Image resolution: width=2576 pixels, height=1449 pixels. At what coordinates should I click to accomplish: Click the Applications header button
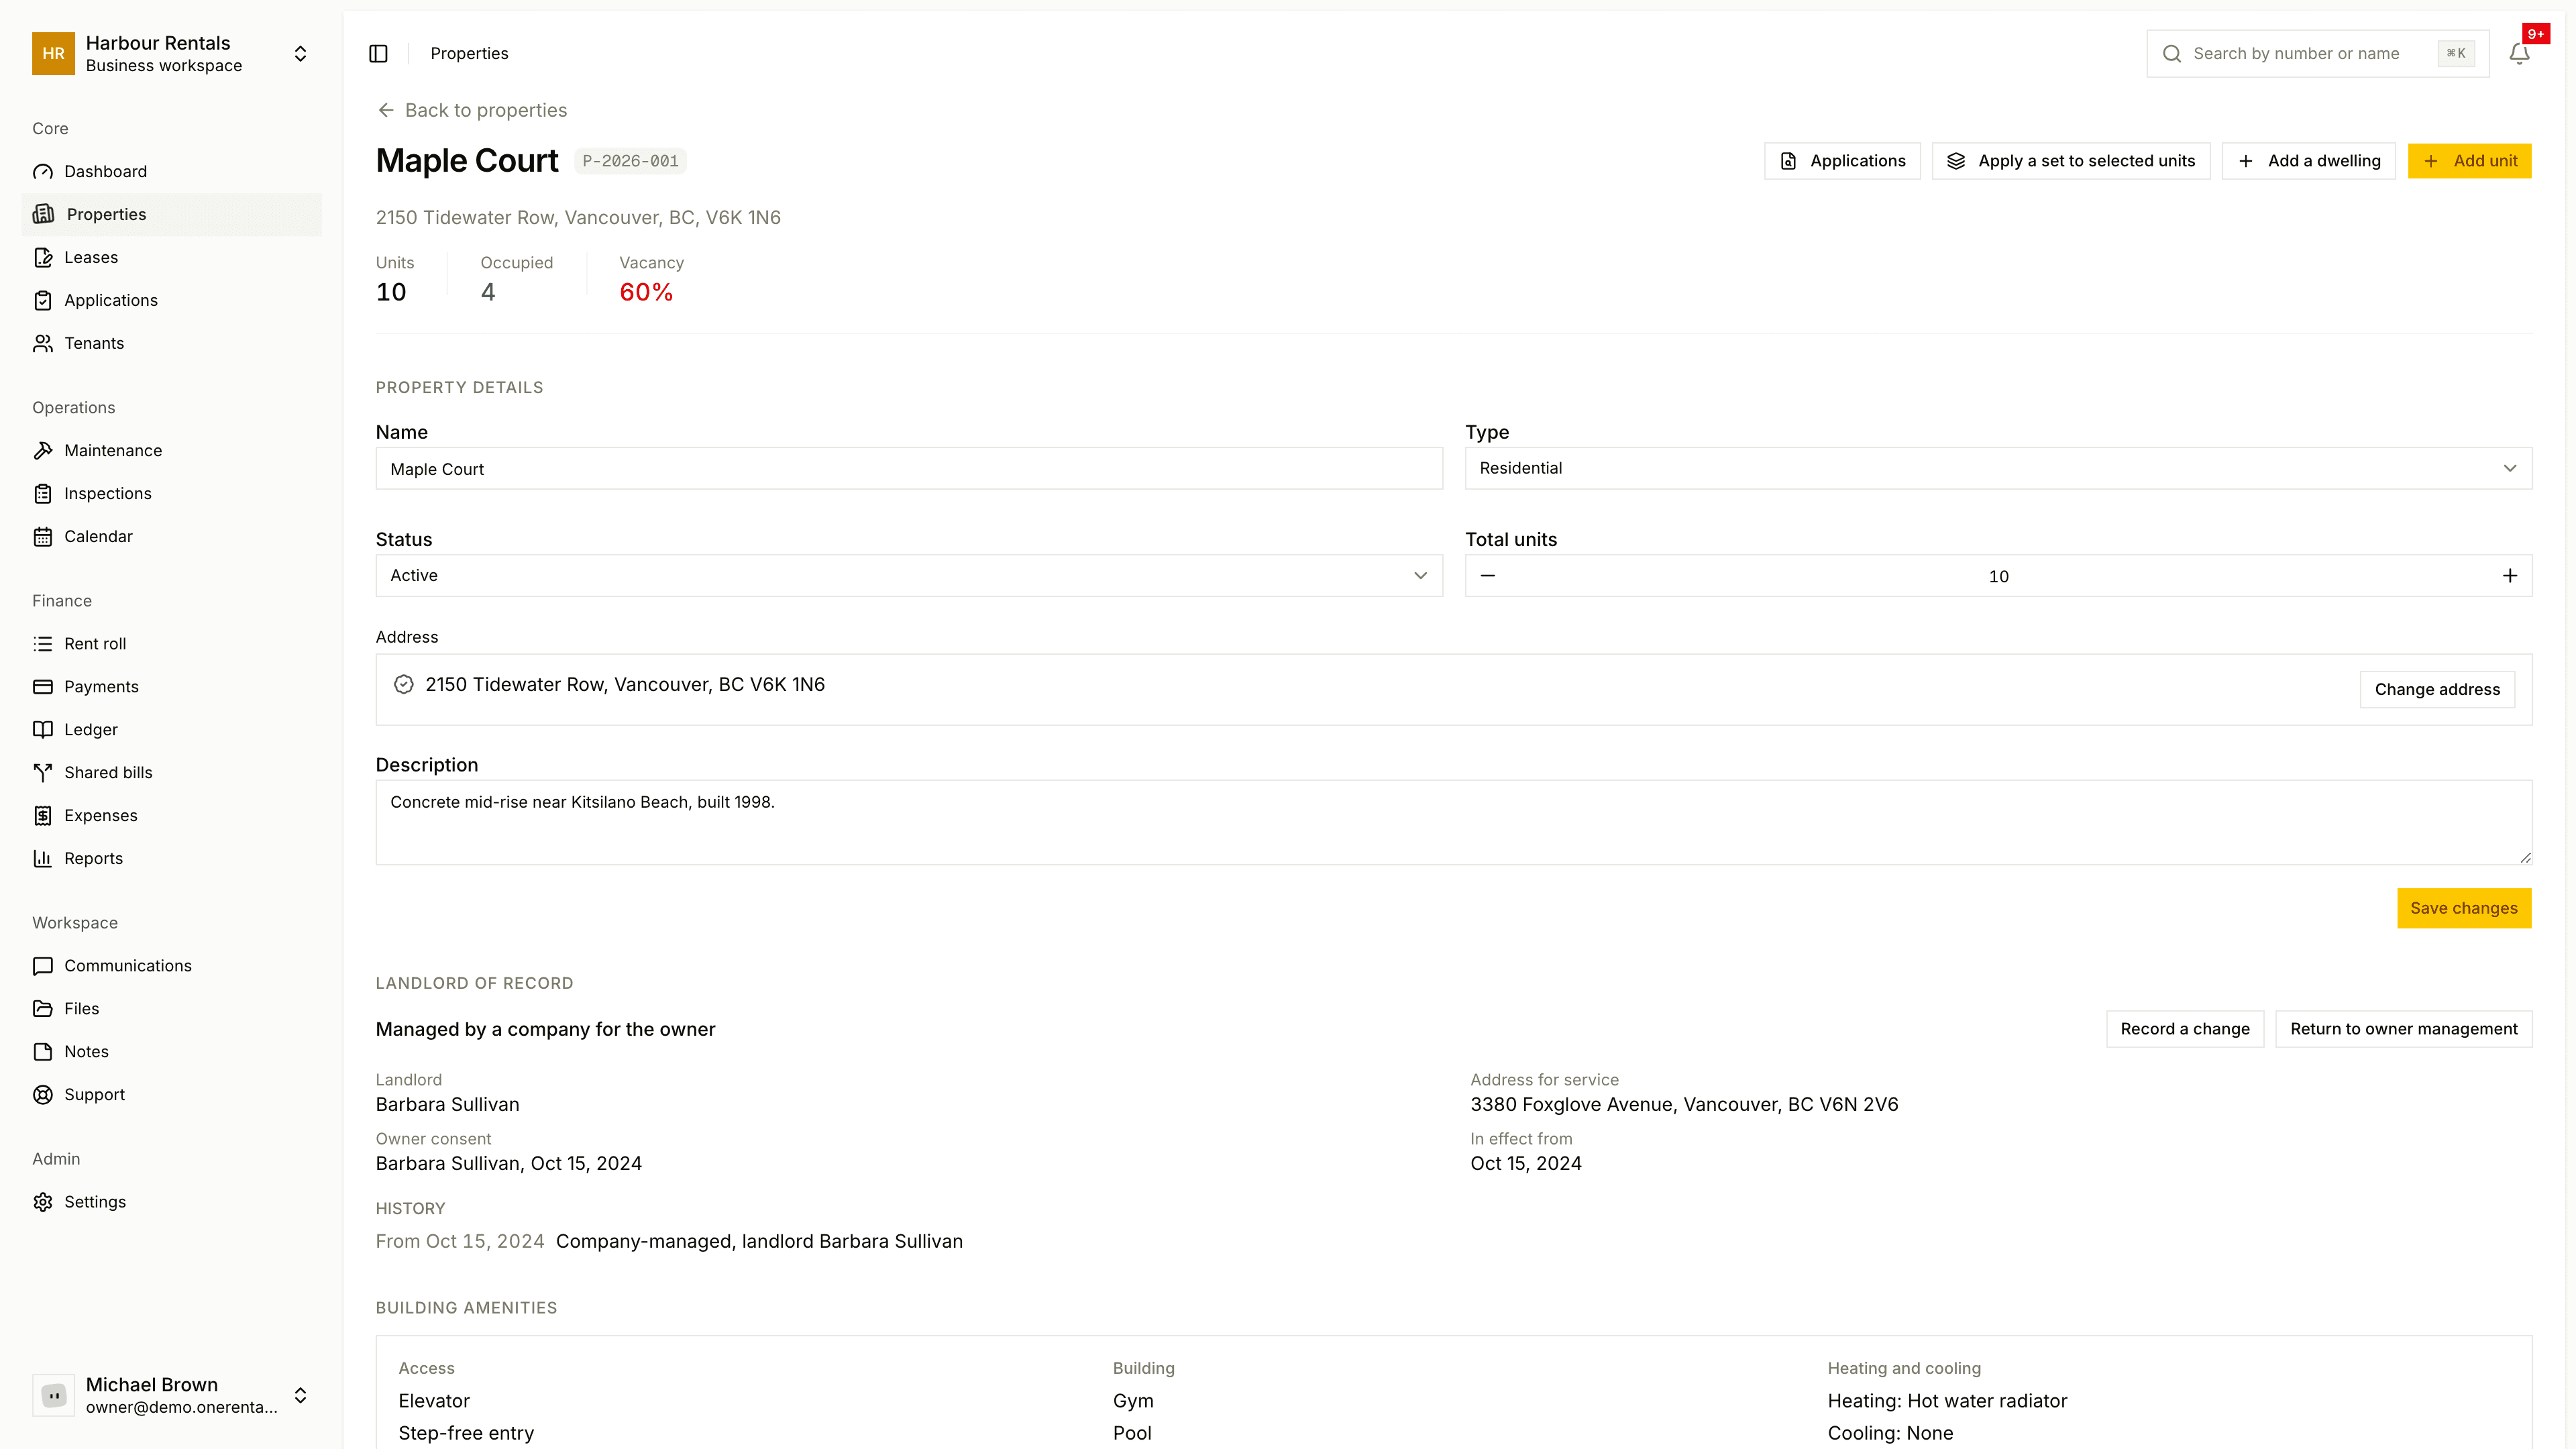click(x=1842, y=161)
